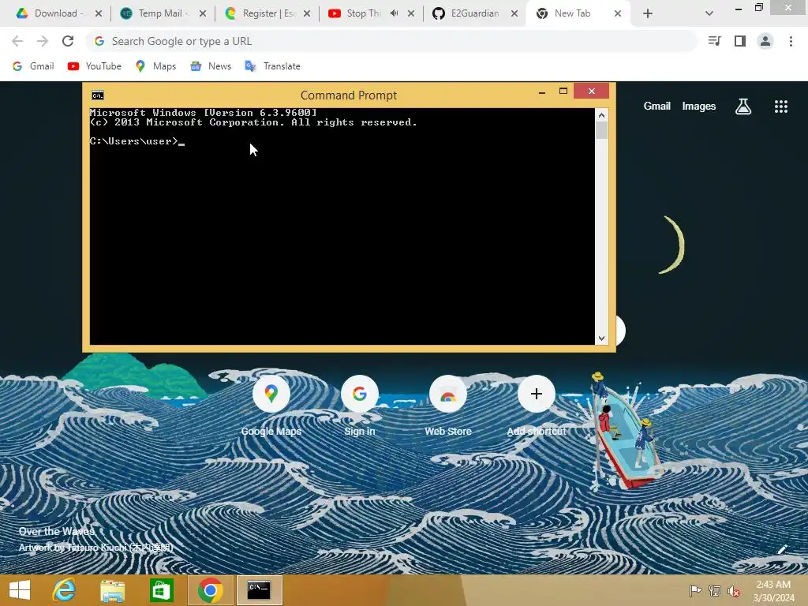Open the YouTube bookmark
808x606 pixels.
pos(95,66)
